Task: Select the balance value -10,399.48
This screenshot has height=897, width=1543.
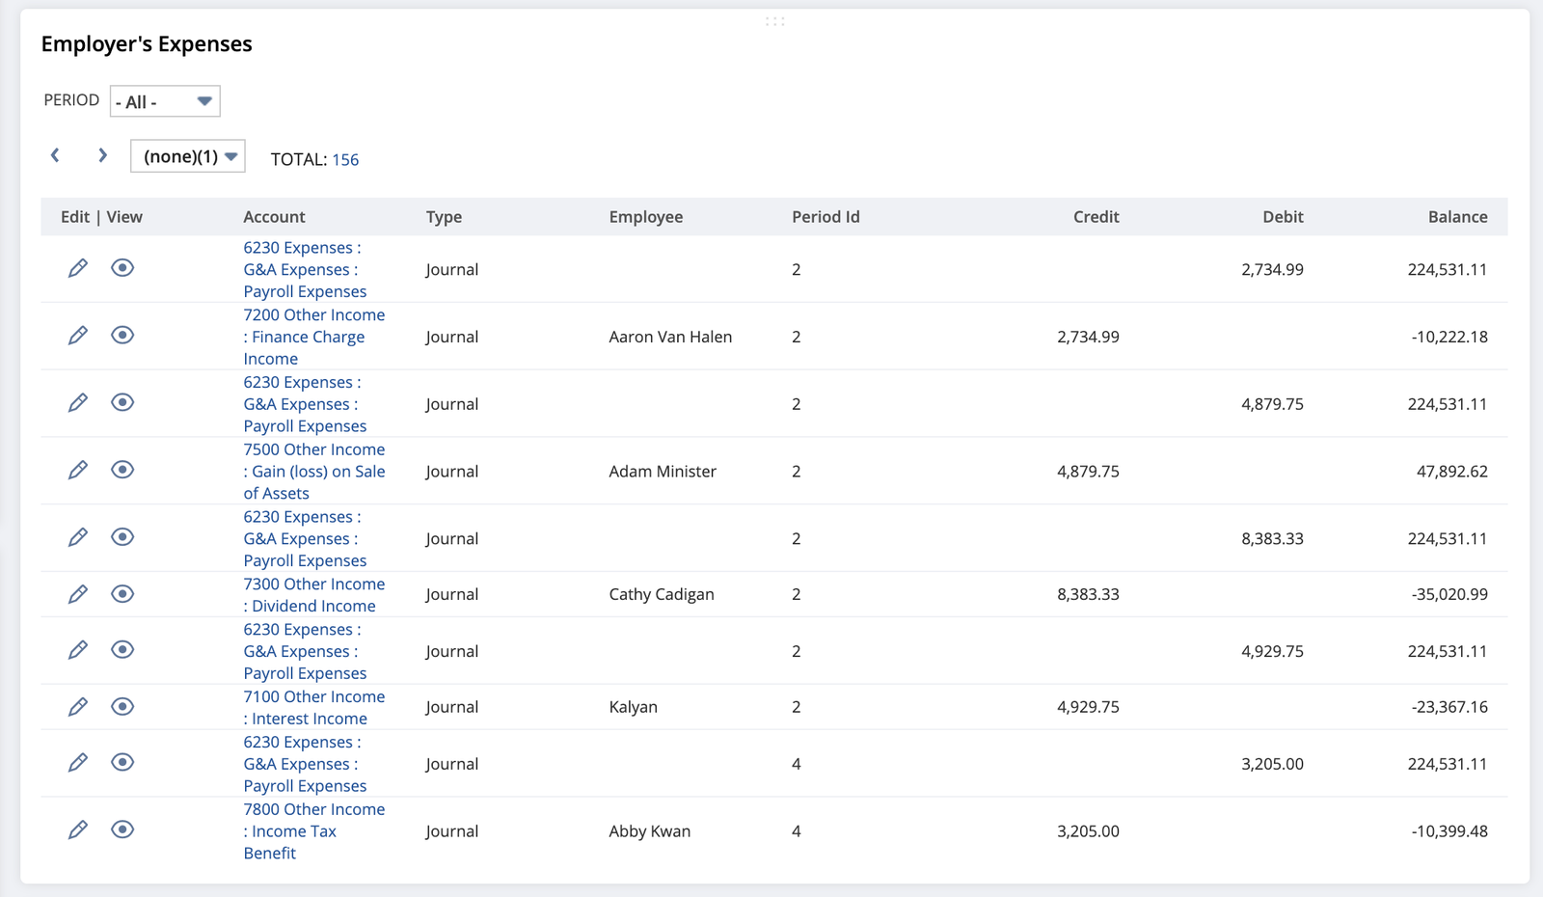Action: point(1449,830)
